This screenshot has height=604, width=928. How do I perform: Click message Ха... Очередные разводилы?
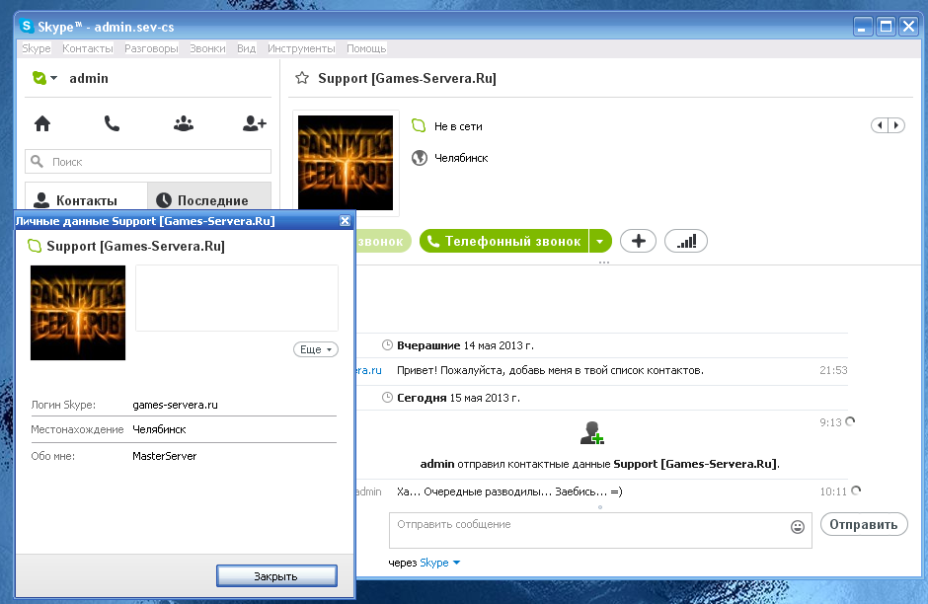(509, 491)
